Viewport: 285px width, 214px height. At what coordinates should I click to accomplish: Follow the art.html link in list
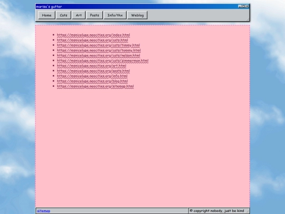click(x=91, y=66)
